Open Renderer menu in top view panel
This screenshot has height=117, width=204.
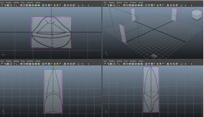30,3
